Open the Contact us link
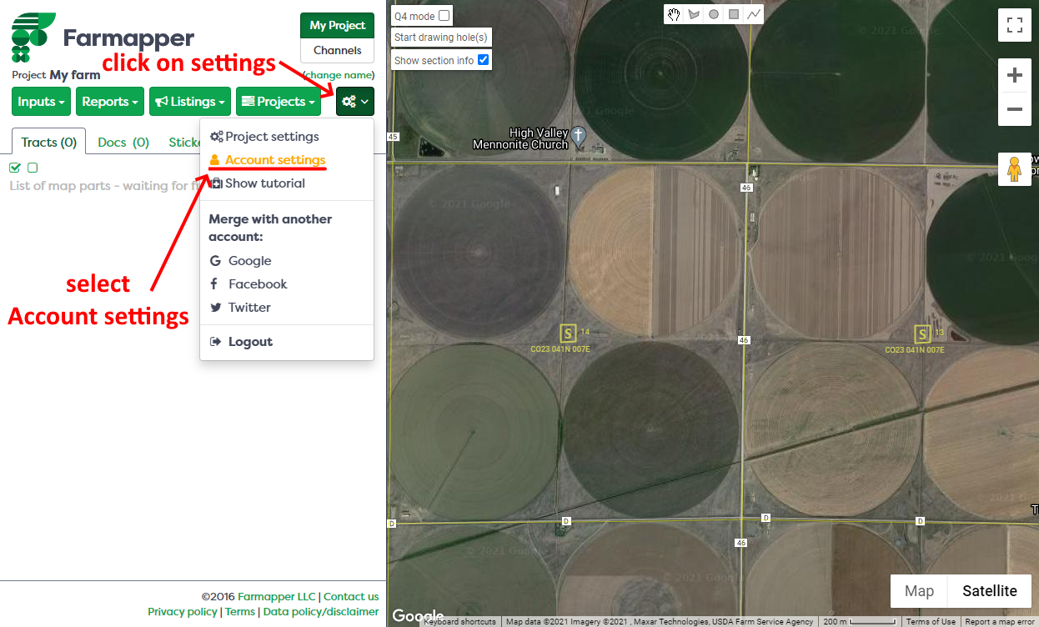This screenshot has height=627, width=1039. pyautogui.click(x=351, y=597)
